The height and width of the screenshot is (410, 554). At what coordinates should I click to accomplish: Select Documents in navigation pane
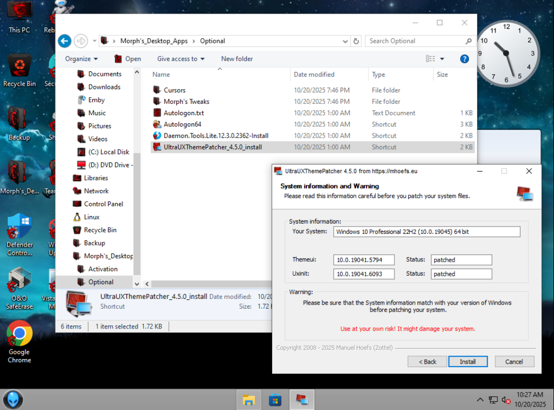coord(104,74)
